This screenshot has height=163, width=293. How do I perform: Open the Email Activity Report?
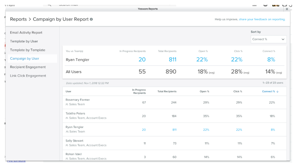click(x=26, y=32)
